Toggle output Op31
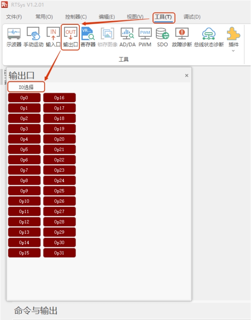The height and width of the screenshot is (320, 251). pyautogui.click(x=60, y=253)
